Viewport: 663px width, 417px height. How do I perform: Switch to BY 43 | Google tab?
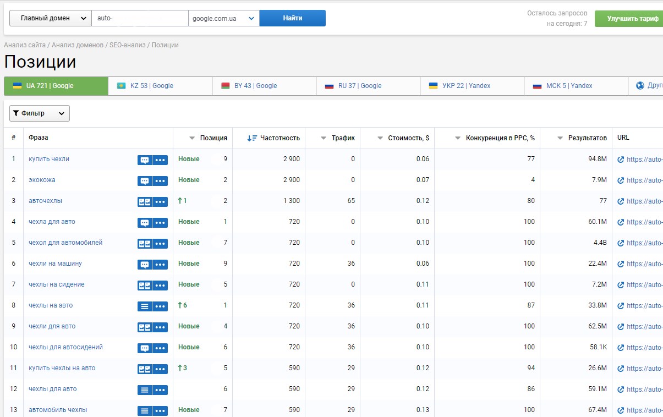(x=264, y=86)
